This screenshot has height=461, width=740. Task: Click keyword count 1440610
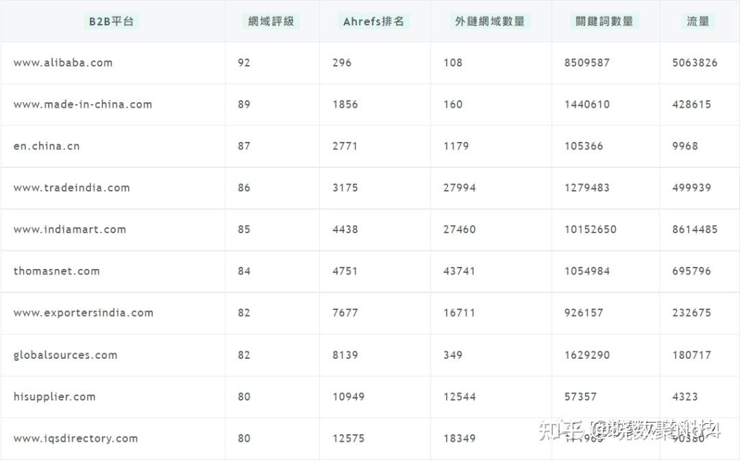point(587,104)
